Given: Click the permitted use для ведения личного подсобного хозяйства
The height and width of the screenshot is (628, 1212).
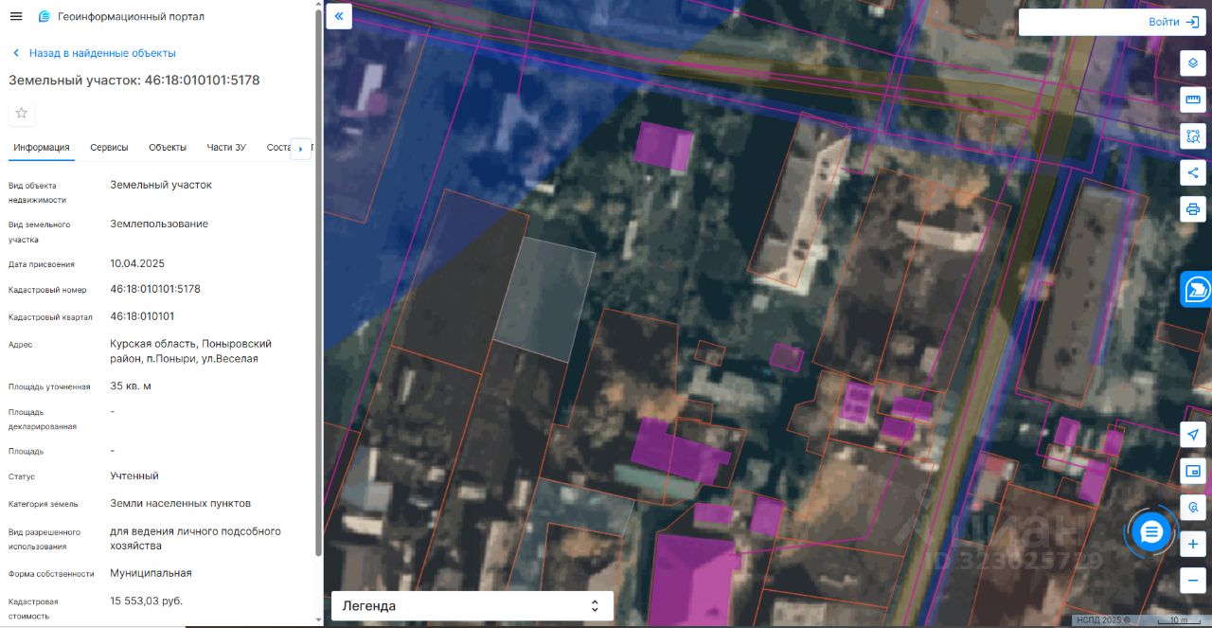Looking at the screenshot, I should click(x=196, y=539).
